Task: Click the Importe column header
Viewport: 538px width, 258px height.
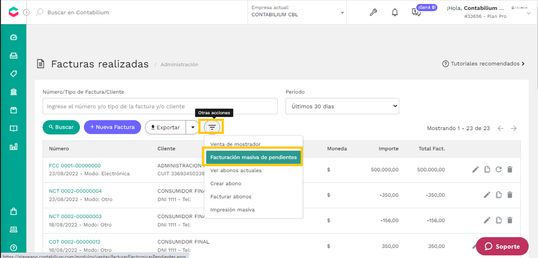Action: click(x=389, y=149)
